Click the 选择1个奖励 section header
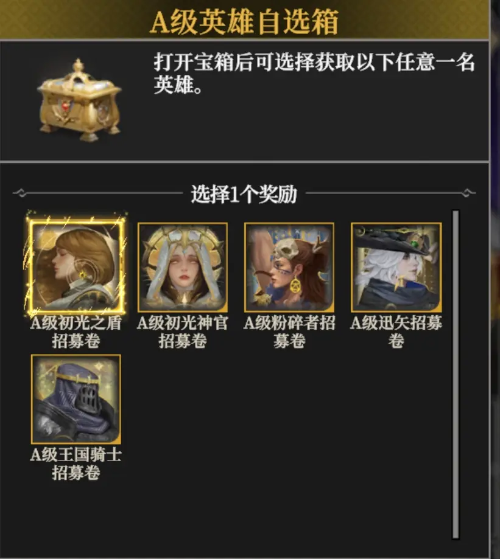This screenshot has height=559, width=500. tap(244, 194)
